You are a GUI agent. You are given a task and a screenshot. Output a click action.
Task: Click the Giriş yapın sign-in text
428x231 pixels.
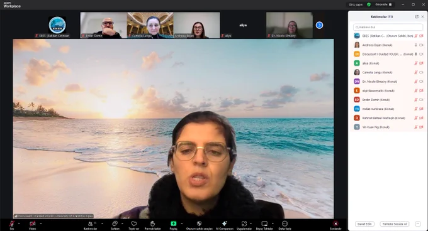(x=356, y=4)
